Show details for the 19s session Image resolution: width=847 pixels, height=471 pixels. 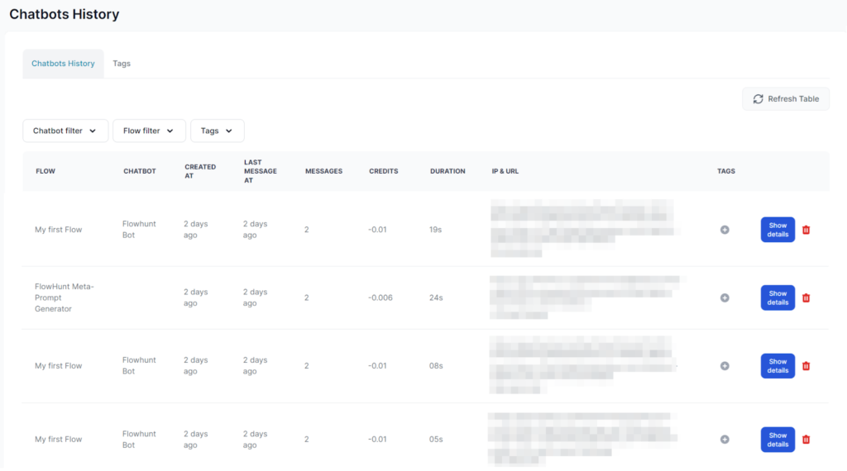click(x=778, y=230)
